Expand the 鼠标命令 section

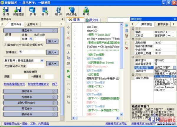pos(29,91)
